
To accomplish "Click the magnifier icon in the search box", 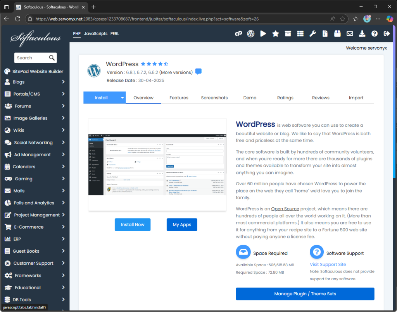I will tap(52, 58).
